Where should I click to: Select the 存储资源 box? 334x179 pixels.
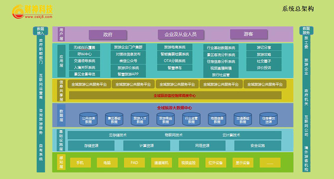tap(91, 146)
